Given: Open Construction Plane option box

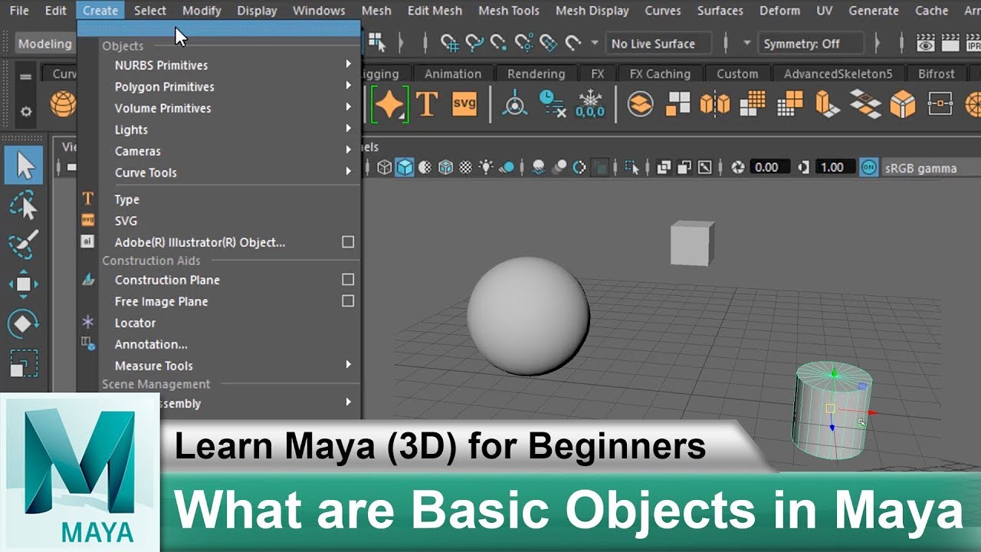Looking at the screenshot, I should coord(348,280).
